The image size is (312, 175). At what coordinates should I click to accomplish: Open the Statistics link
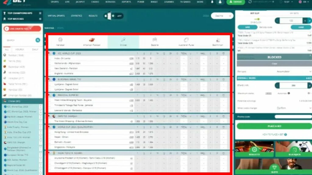point(76,16)
